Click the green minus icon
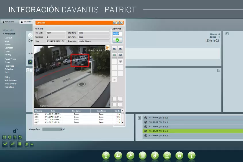 click(x=32, y=144)
